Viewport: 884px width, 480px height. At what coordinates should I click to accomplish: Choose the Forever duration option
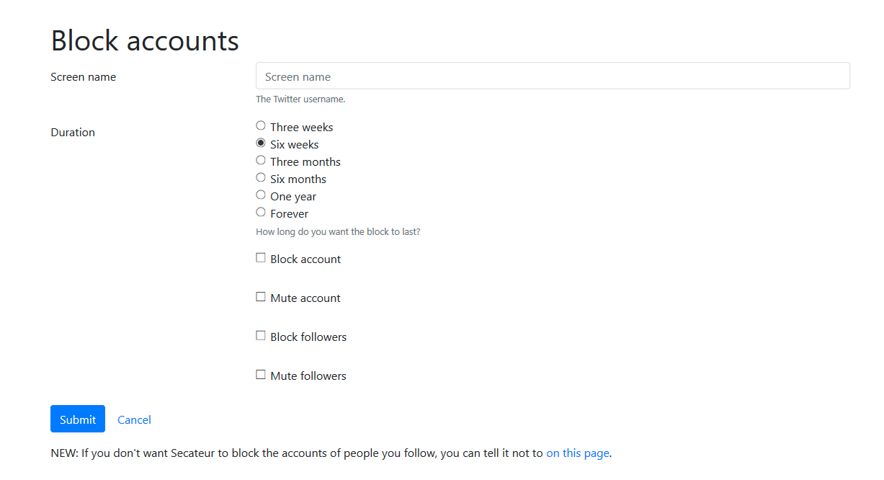261,213
